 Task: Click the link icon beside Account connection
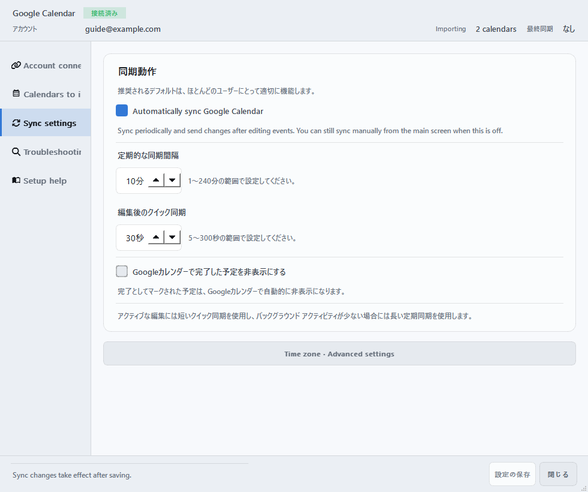coord(16,65)
